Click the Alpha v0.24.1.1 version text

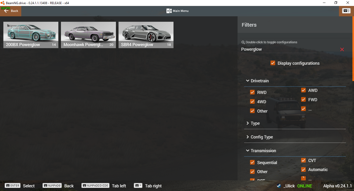click(x=337, y=186)
